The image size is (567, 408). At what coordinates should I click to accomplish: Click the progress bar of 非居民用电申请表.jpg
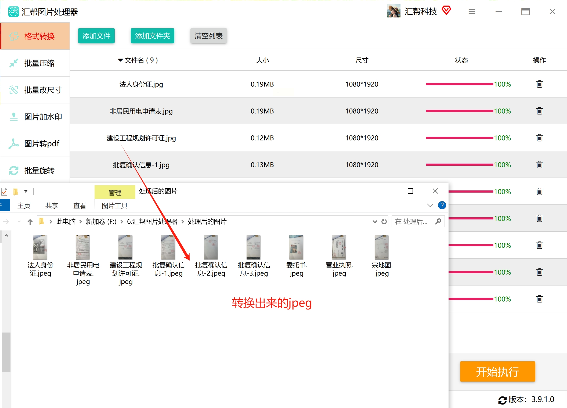pyautogui.click(x=459, y=111)
